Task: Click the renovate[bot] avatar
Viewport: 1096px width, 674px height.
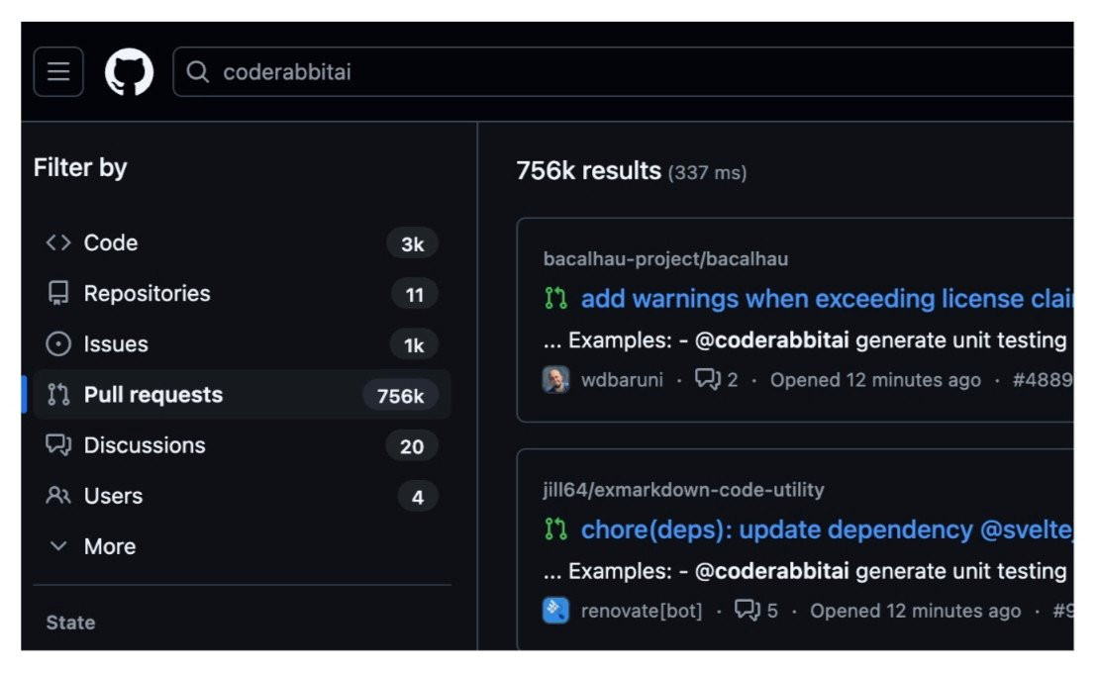Action: point(556,611)
